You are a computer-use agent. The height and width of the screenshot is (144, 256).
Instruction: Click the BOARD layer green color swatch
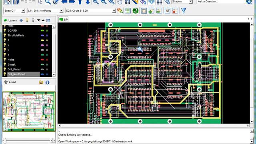(x=42, y=30)
